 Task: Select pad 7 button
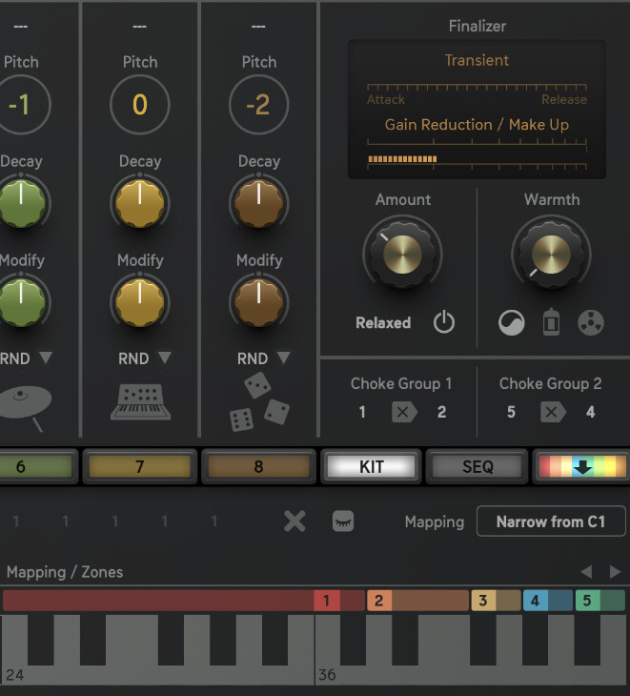pyautogui.click(x=140, y=466)
